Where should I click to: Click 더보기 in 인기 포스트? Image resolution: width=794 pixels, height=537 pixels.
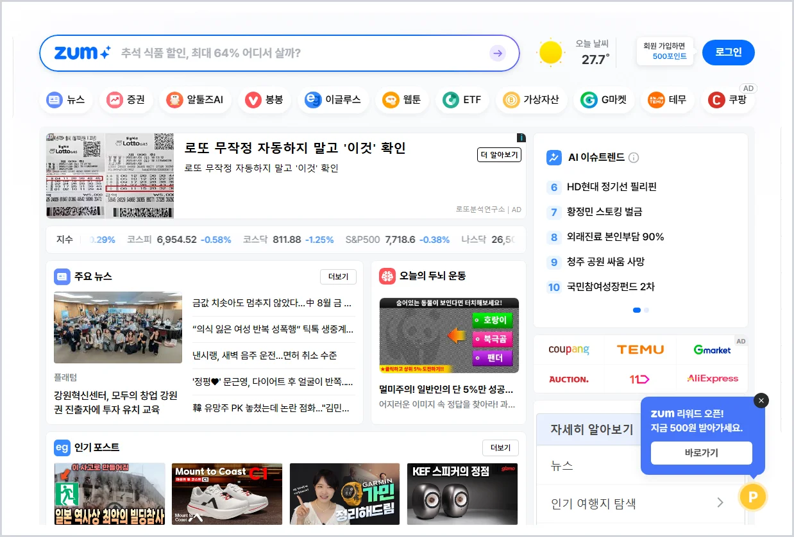tap(500, 448)
